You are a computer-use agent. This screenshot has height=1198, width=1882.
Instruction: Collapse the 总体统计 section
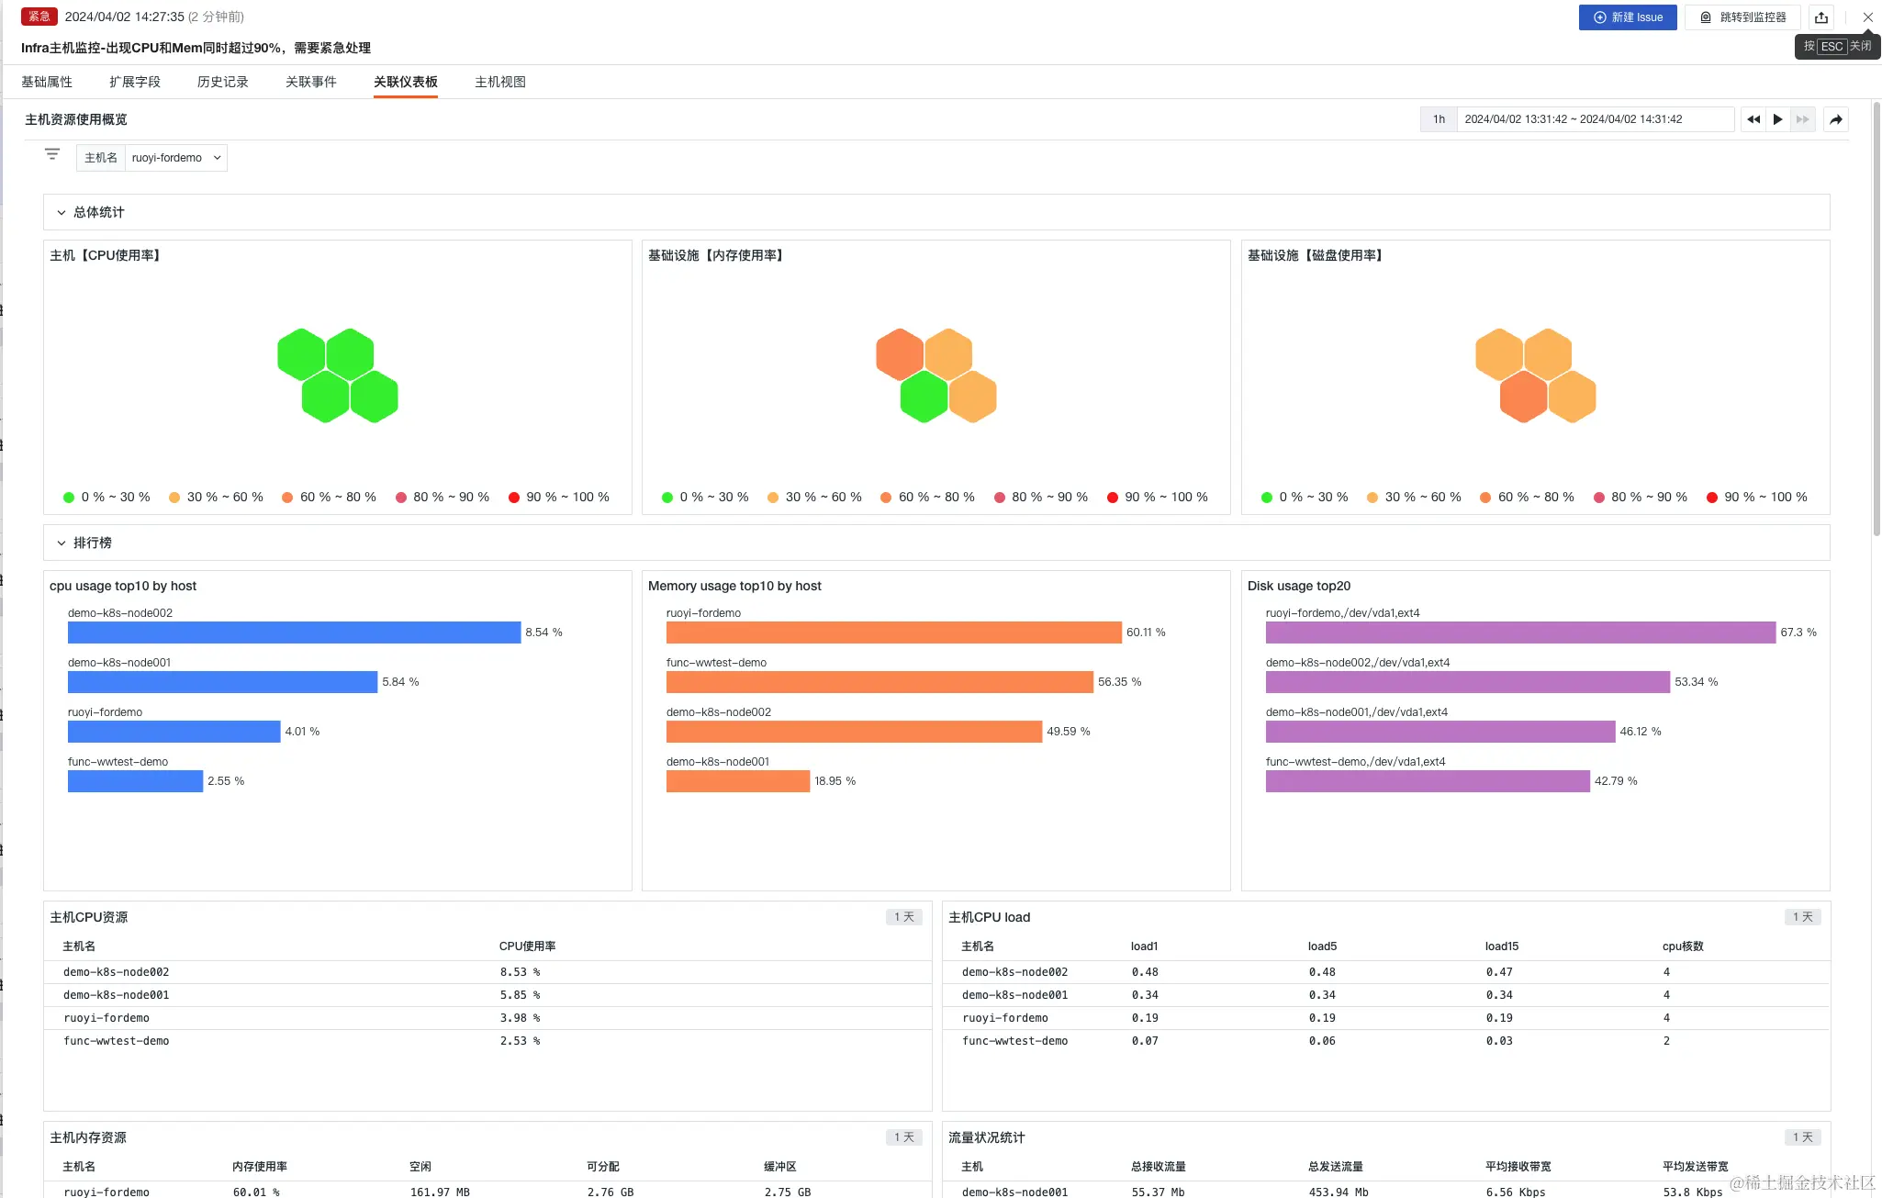pos(62,212)
